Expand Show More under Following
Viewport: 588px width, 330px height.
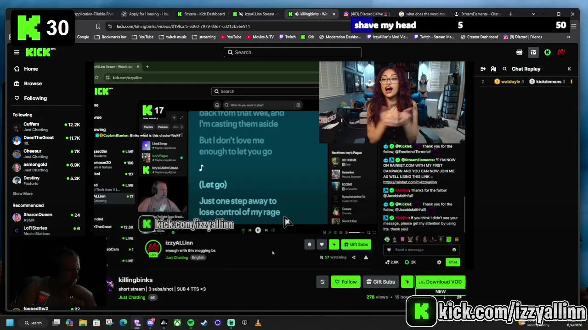click(23, 193)
